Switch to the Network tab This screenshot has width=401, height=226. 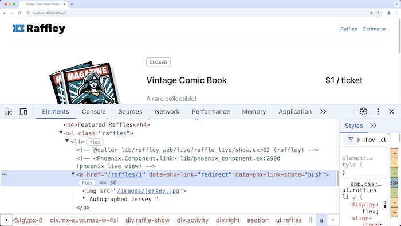pos(167,112)
